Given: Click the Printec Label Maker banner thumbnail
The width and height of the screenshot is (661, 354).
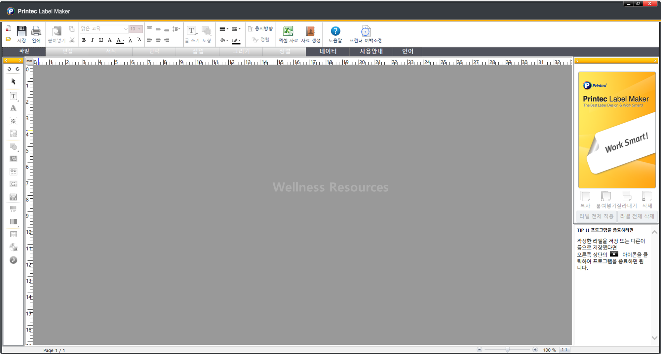Looking at the screenshot, I should [x=617, y=130].
